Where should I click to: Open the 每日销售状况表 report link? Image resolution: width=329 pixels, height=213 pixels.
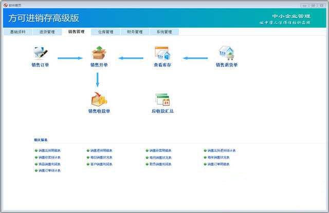coord(100,157)
